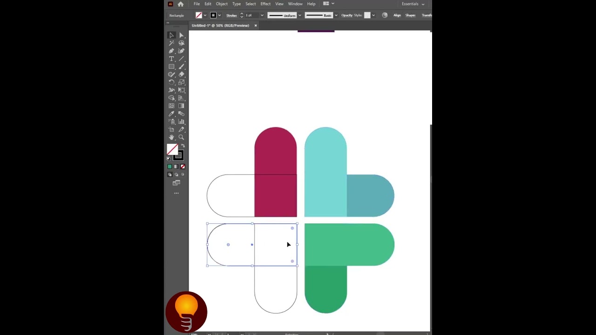The width and height of the screenshot is (596, 335).
Task: Select the Type tool
Action: (x=171, y=59)
